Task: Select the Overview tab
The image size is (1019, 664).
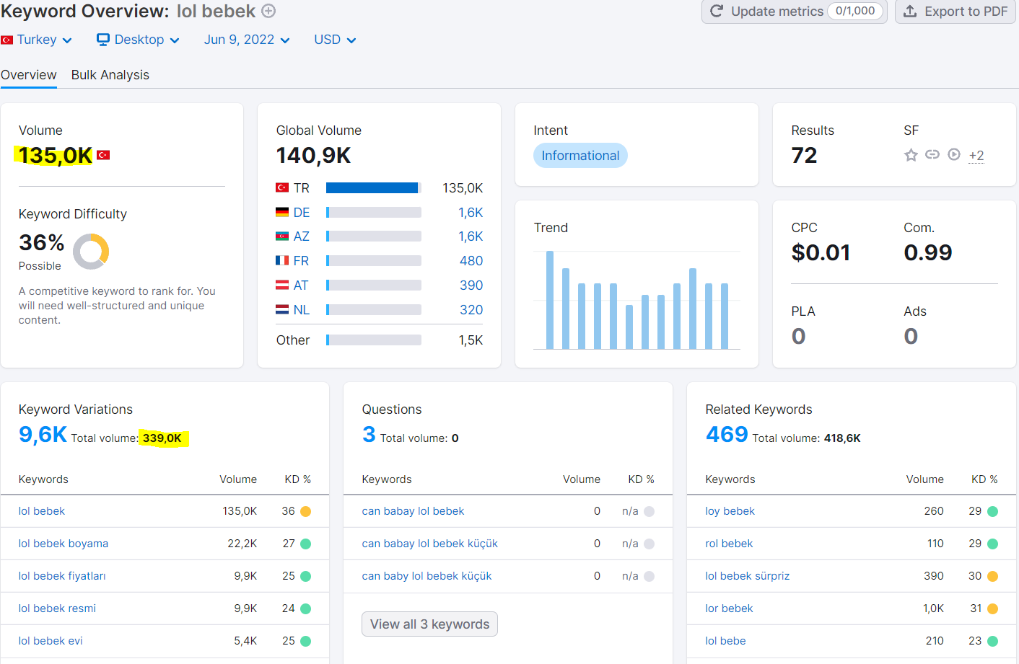Action: coord(29,75)
